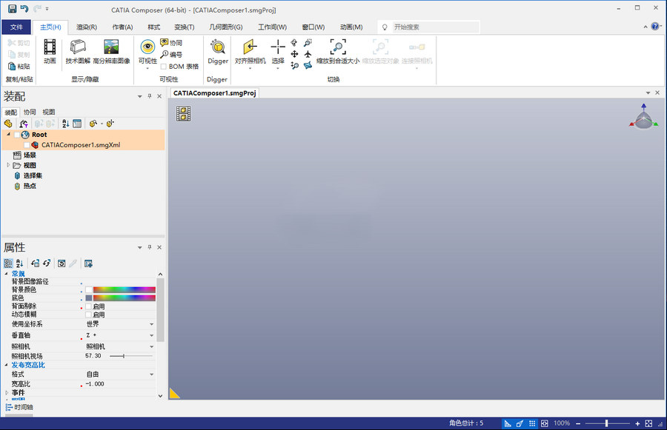Image resolution: width=667 pixels, height=430 pixels.
Task: Activate the 选择 crosshair selection tool
Action: point(278,47)
